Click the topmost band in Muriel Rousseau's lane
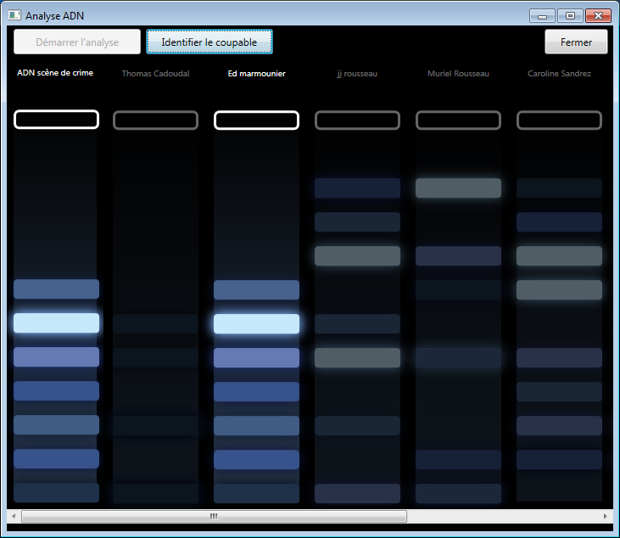Image resolution: width=620 pixels, height=538 pixels. pyautogui.click(x=458, y=188)
